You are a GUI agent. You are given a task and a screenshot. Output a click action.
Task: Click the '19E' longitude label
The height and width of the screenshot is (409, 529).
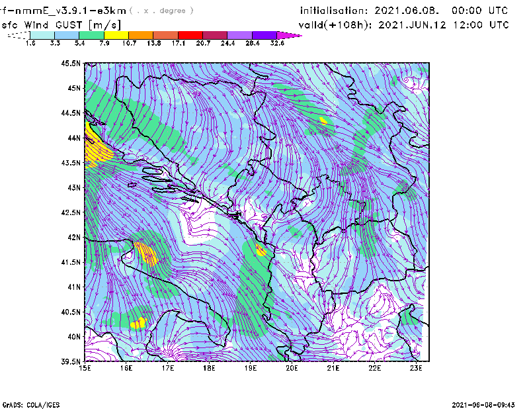click(251, 368)
